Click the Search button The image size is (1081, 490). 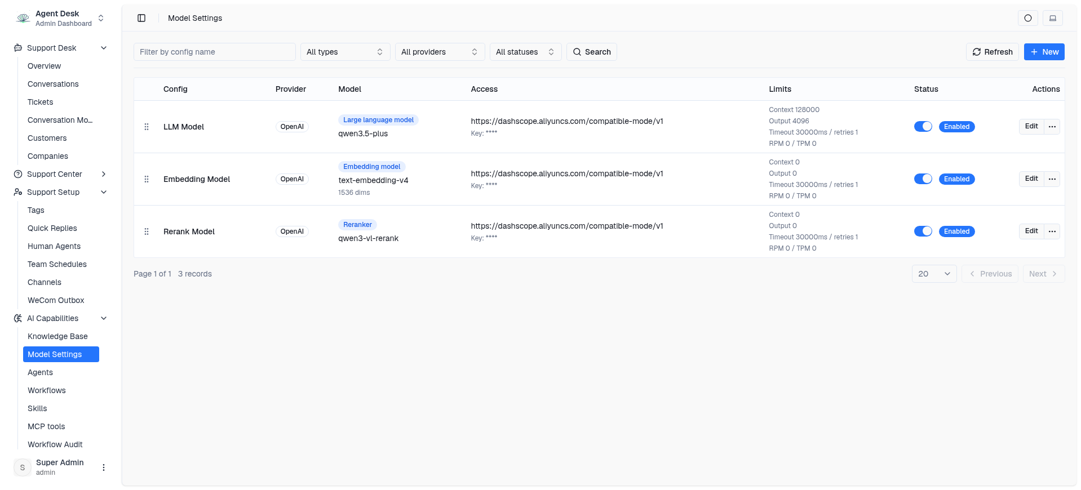592,52
